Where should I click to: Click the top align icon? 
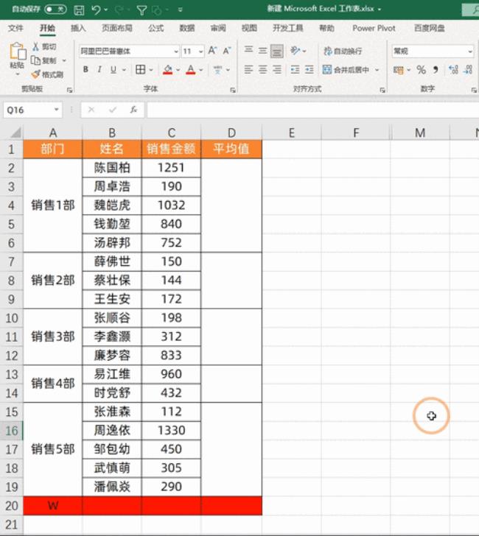249,50
